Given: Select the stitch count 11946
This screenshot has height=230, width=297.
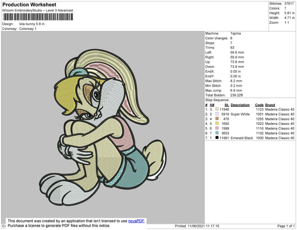Looking at the screenshot, I should pos(224,110).
